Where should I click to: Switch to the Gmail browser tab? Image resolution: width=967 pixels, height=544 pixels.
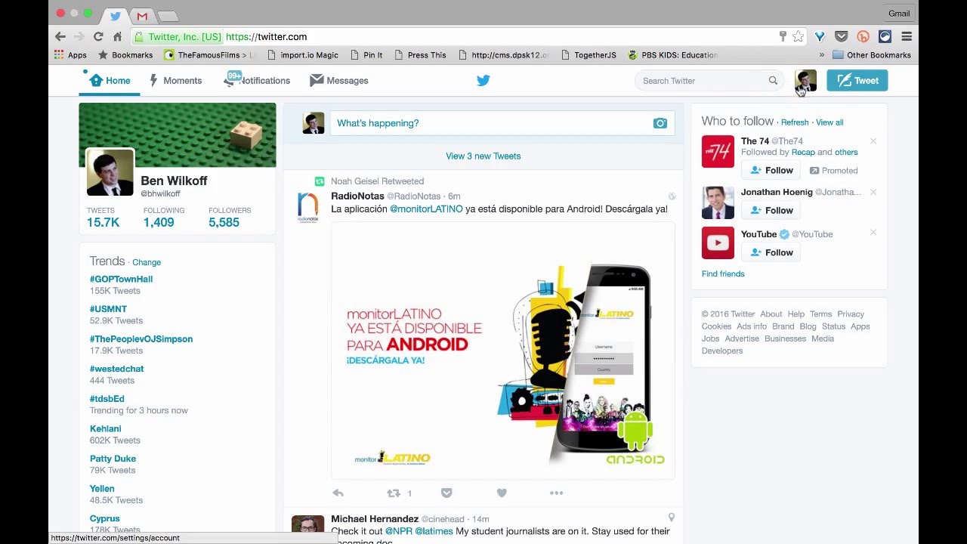pyautogui.click(x=142, y=16)
